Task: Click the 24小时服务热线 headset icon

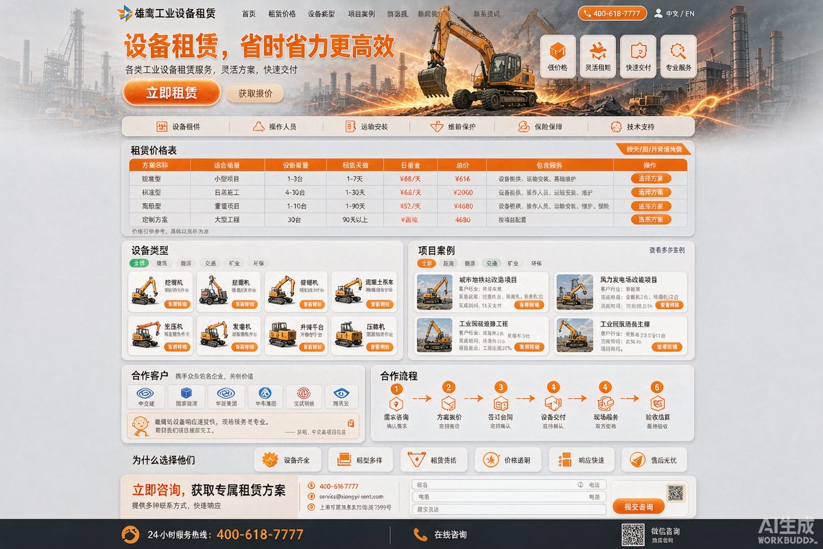Action: (130, 534)
